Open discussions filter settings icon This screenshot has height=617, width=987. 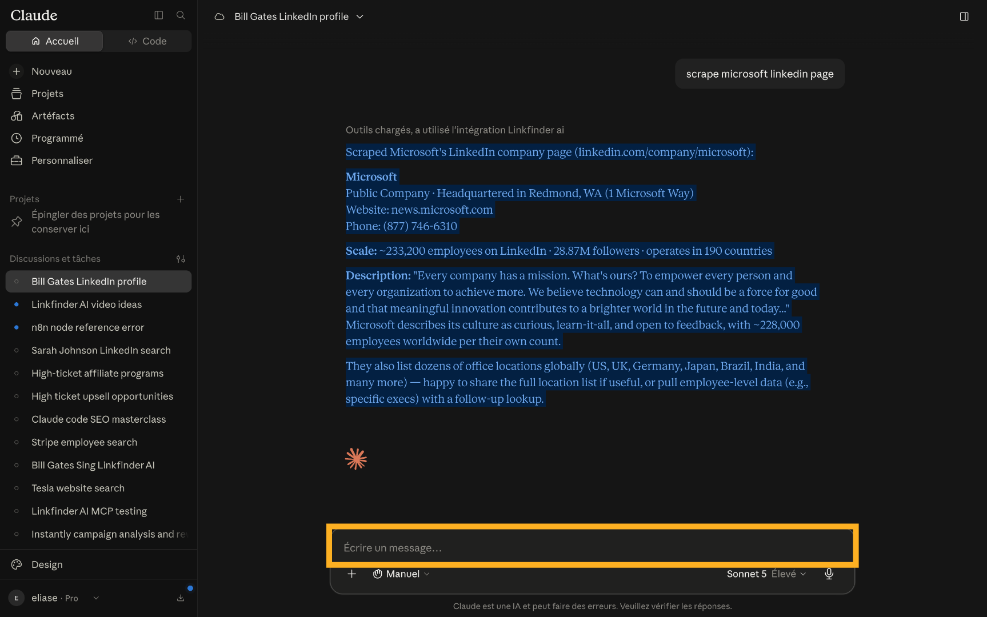click(181, 259)
